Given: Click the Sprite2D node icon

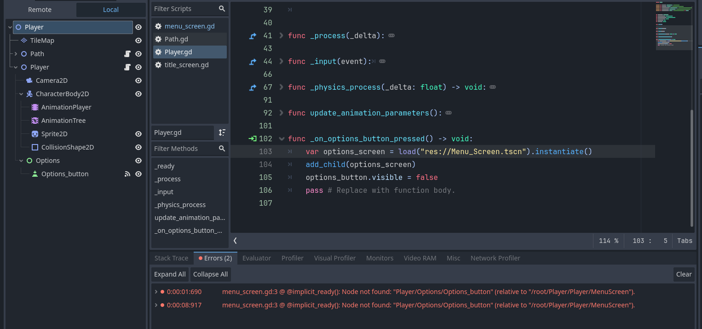Looking at the screenshot, I should tap(35, 134).
